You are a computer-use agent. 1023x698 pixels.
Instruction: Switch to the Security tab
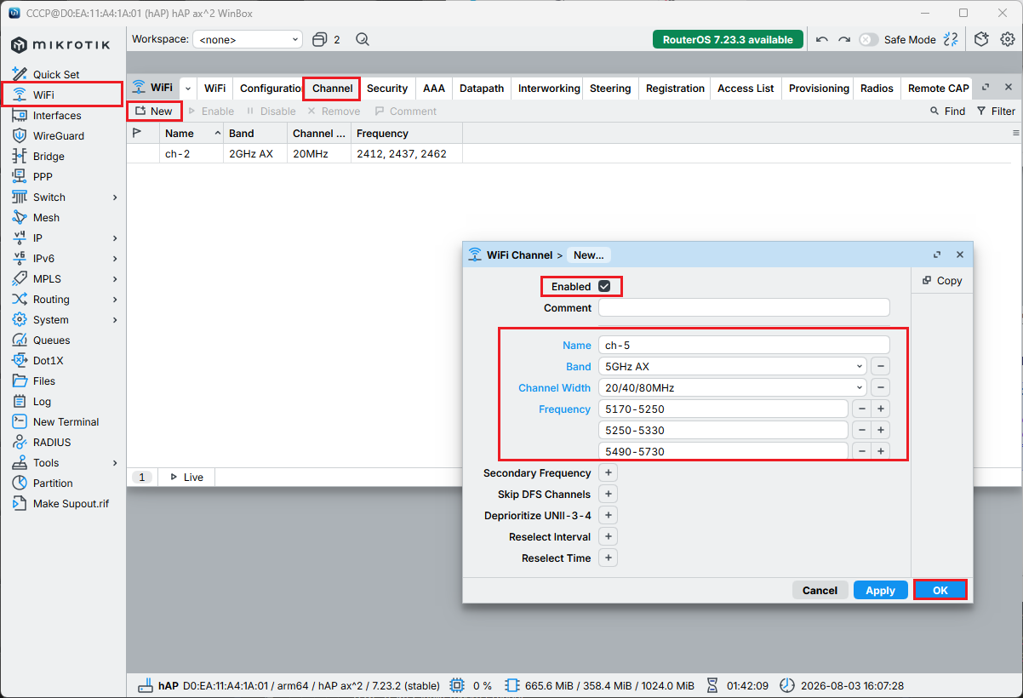point(387,88)
